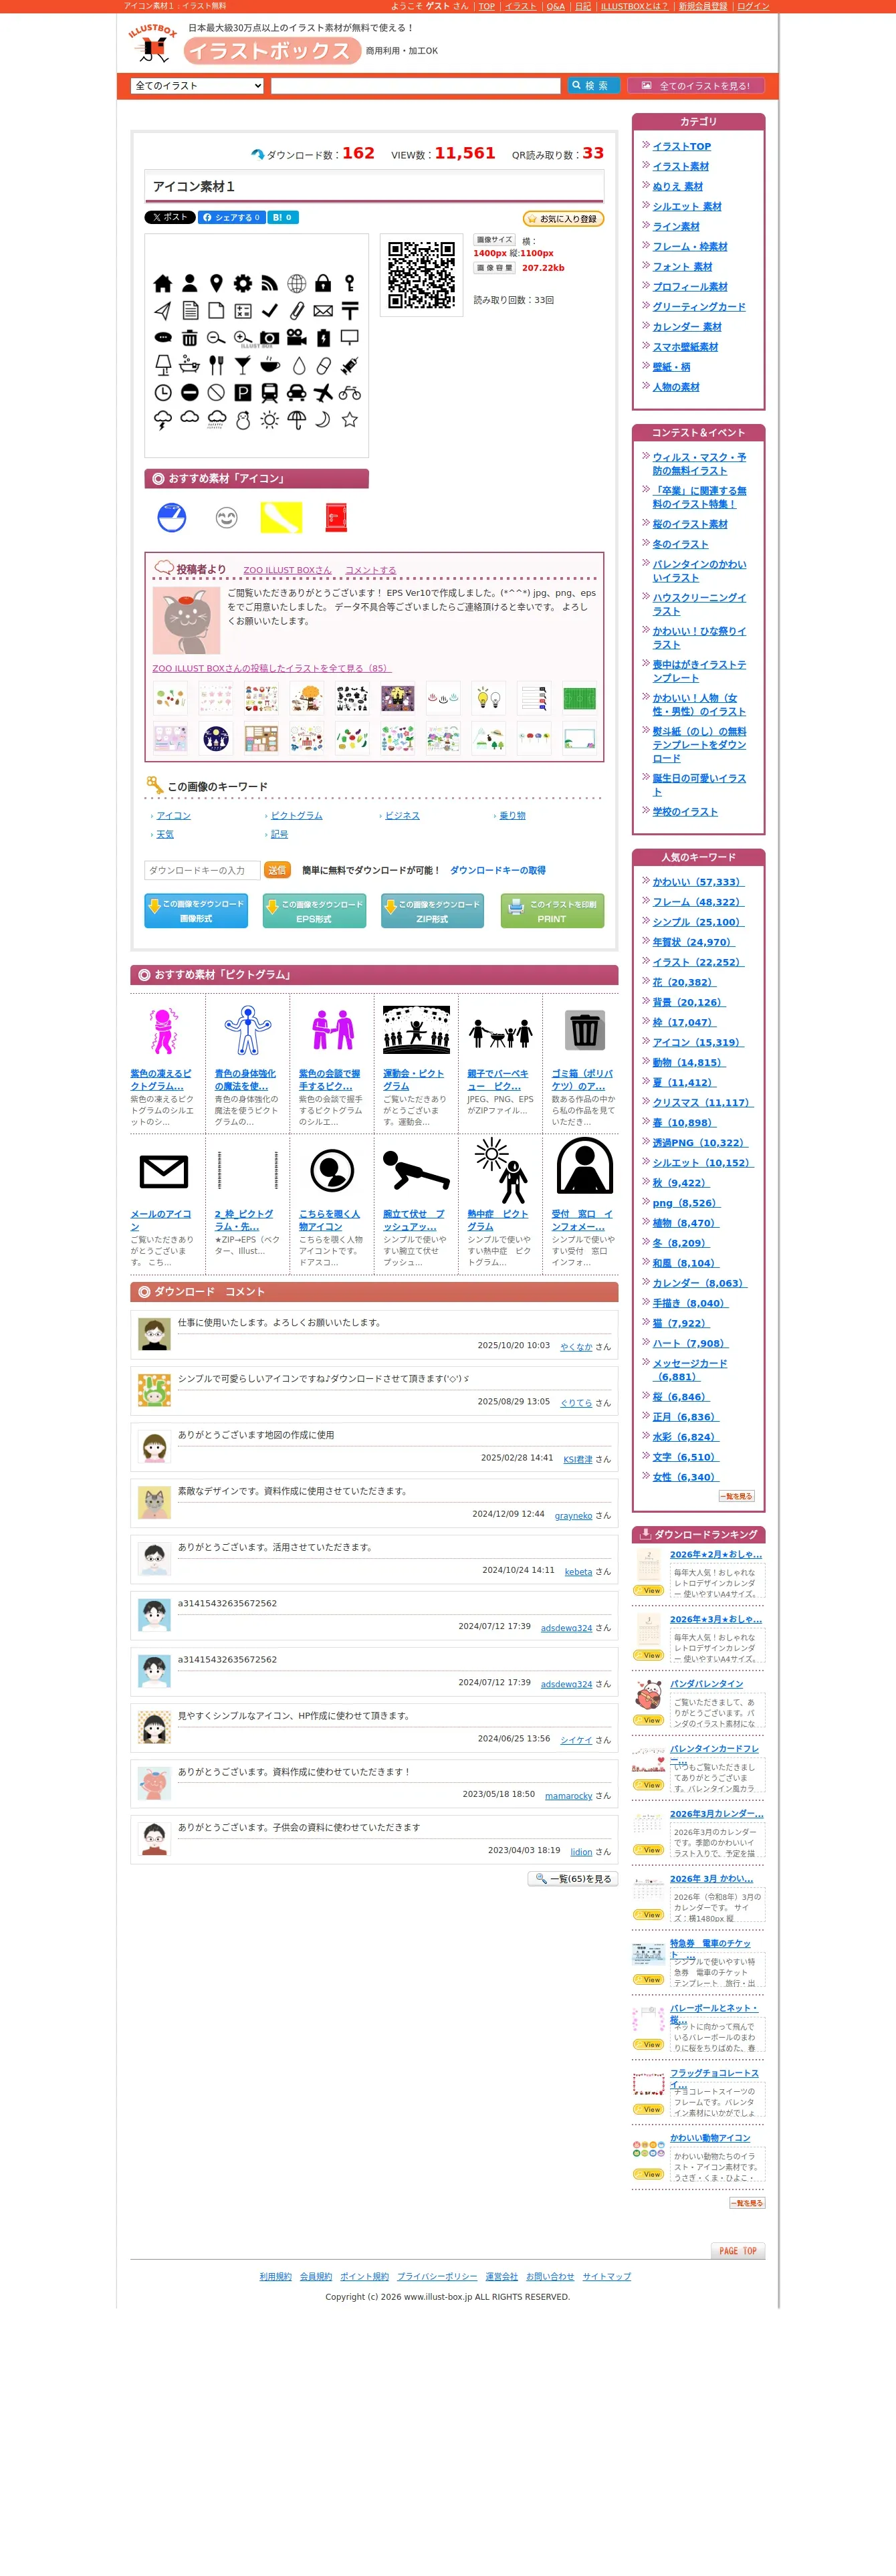This screenshot has height=2576, width=896.
Task: Open recommended yellow square icon thumbnail
Action: pyautogui.click(x=281, y=517)
